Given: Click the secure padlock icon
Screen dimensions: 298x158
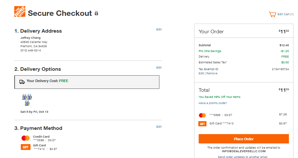Looking at the screenshot, I should (x=96, y=13).
